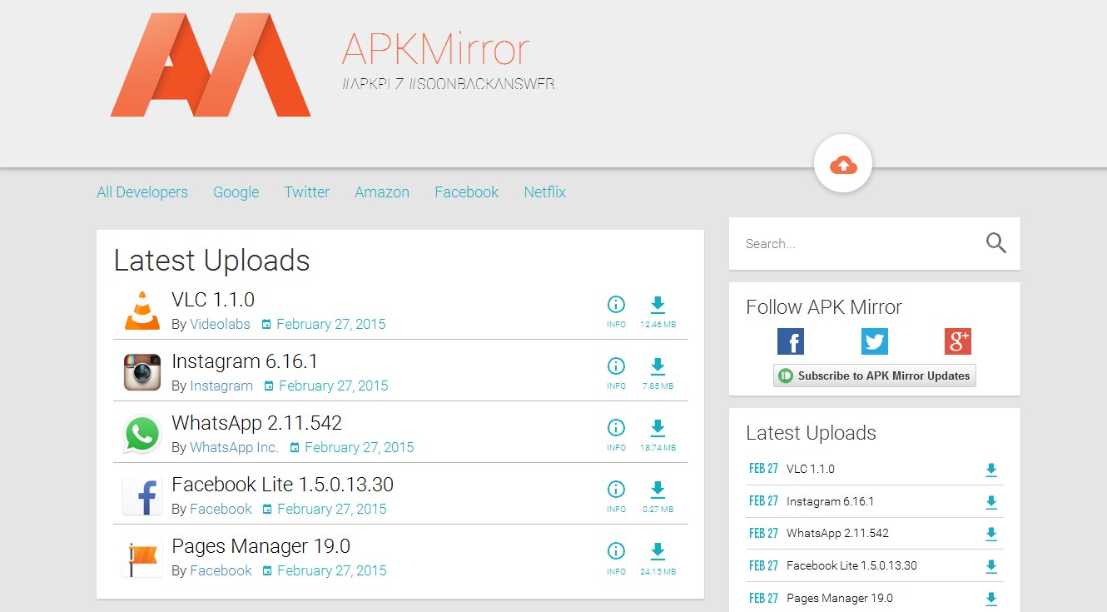Click the orange APKMirror logo
Screen dimensions: 1107x612
[211, 65]
